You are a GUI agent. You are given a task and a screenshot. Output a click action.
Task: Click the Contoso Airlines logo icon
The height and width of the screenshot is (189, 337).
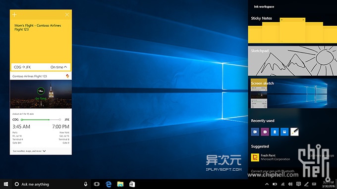tap(67, 76)
